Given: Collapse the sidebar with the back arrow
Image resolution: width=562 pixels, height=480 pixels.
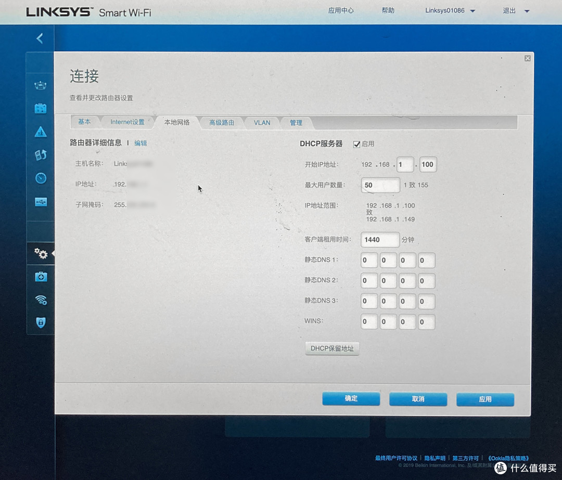Looking at the screenshot, I should click(41, 38).
